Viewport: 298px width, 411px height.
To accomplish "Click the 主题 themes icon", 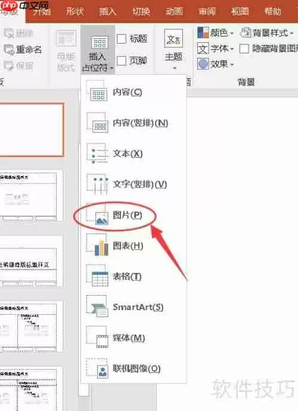I will coord(173,38).
